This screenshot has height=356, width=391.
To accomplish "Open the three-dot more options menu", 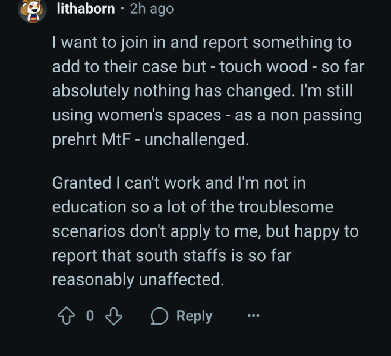I will [x=254, y=316].
